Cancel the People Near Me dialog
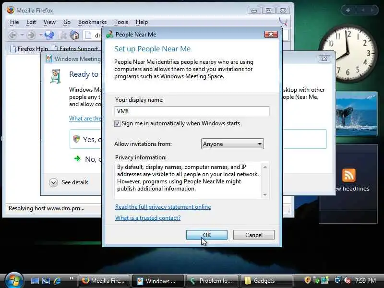The image size is (384, 288). pos(254,235)
